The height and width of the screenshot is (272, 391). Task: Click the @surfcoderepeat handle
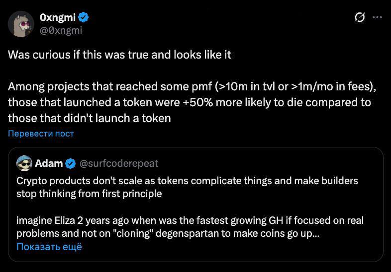coord(119,163)
